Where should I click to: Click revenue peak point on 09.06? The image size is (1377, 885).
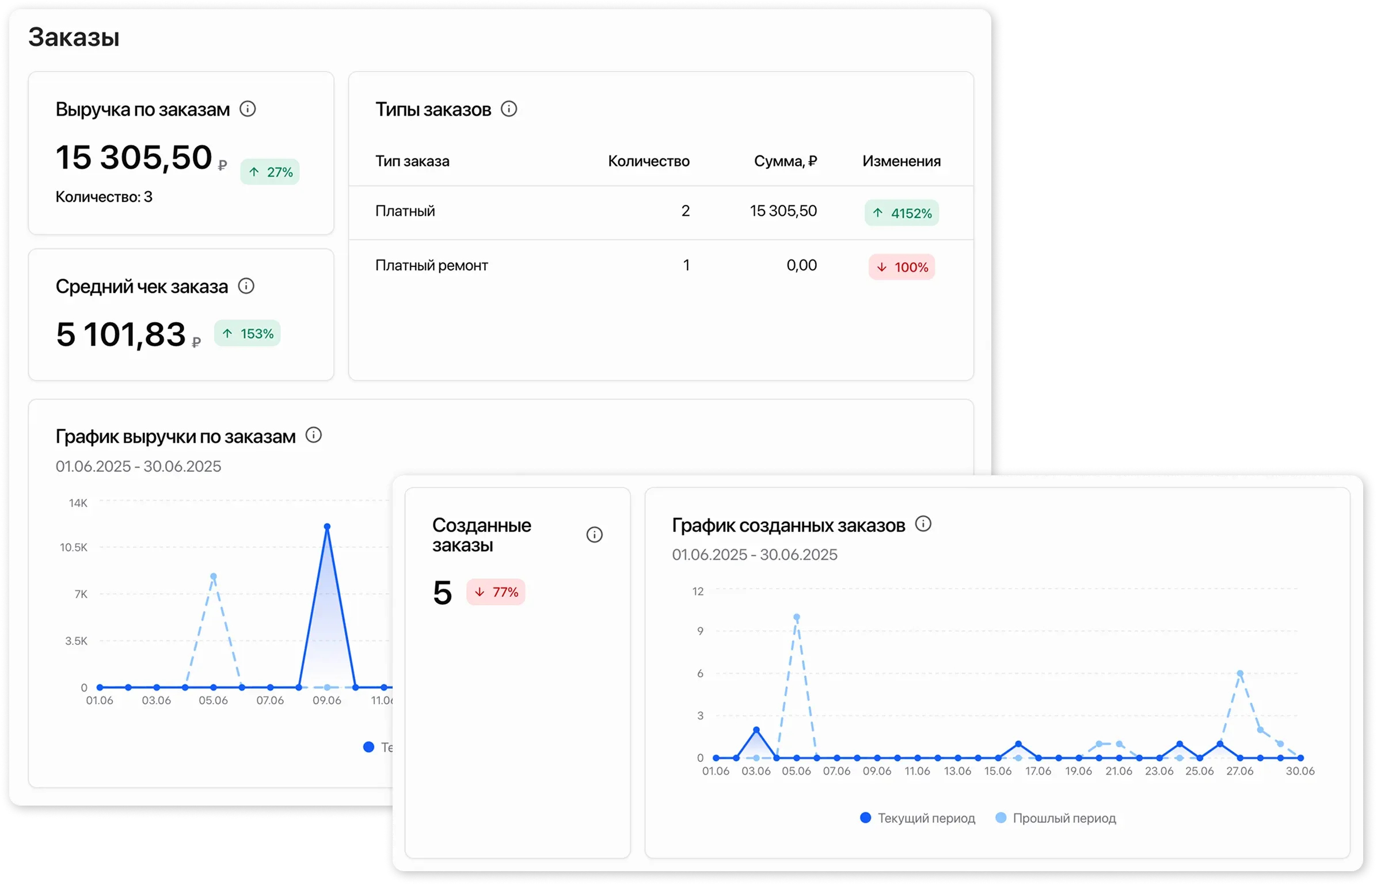[x=327, y=527]
